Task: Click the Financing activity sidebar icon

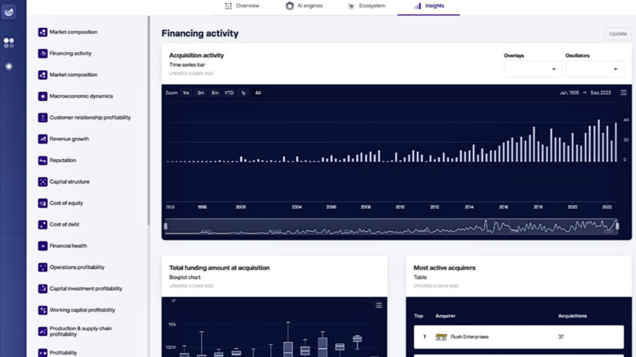Action: point(43,53)
